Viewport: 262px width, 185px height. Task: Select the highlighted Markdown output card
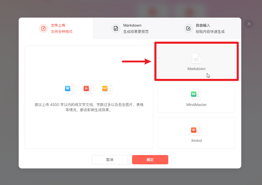196,61
